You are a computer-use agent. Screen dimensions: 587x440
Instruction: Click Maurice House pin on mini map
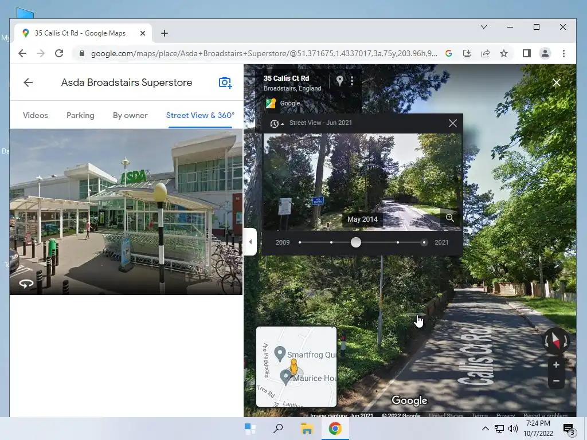[x=286, y=377]
